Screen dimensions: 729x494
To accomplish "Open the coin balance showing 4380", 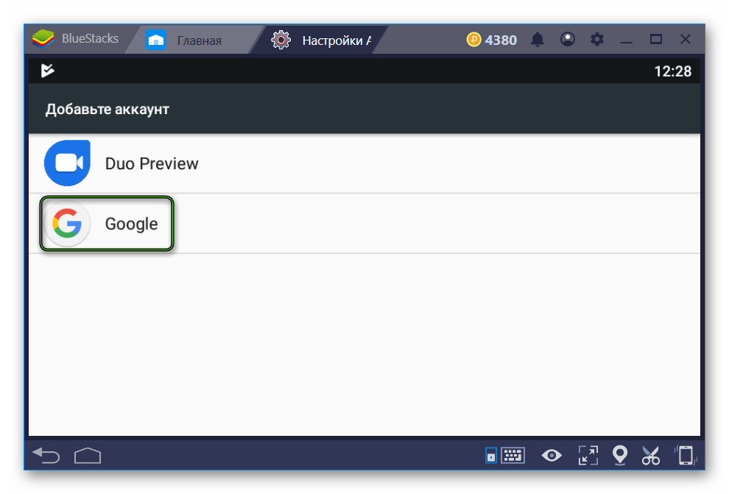I will (491, 40).
